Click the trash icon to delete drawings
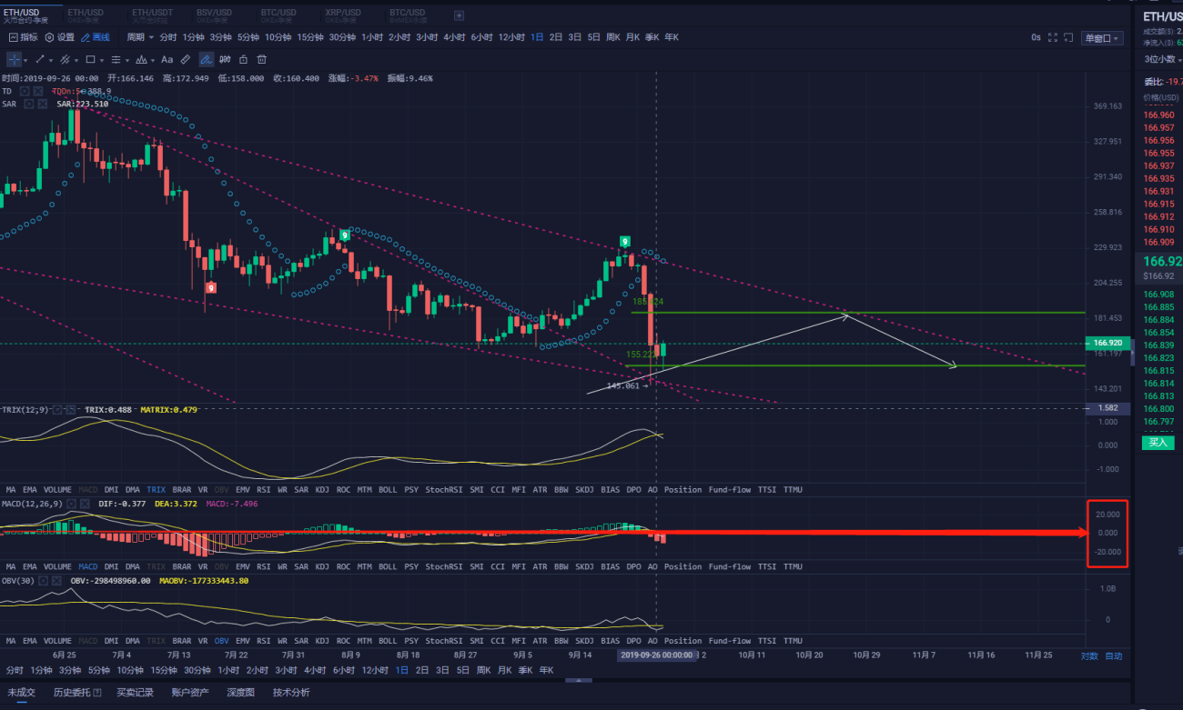 pyautogui.click(x=262, y=60)
